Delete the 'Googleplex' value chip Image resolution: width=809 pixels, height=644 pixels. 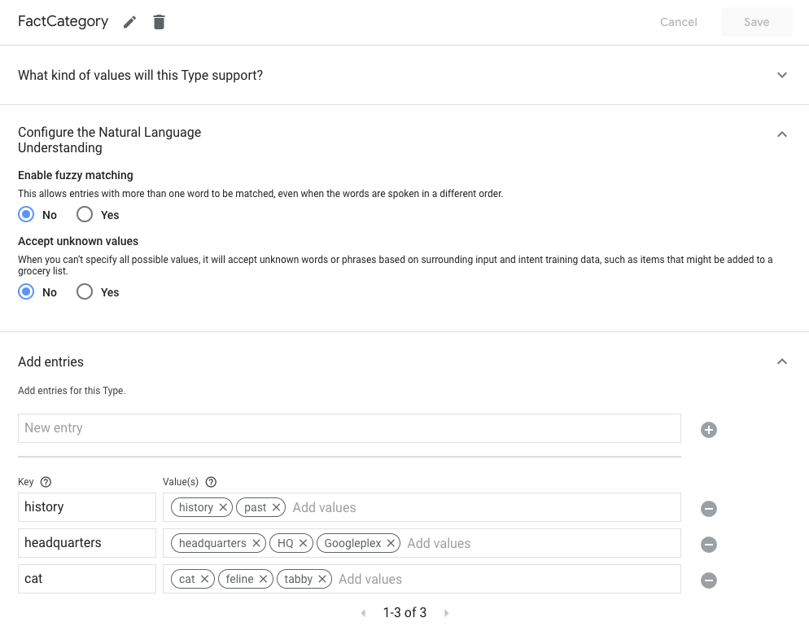pyautogui.click(x=391, y=543)
